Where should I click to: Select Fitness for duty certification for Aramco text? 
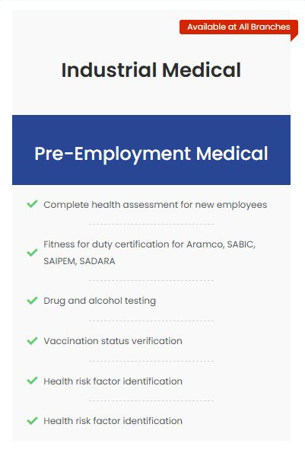[x=150, y=244]
